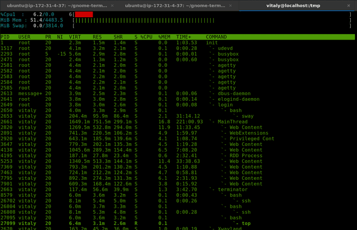Click the -15 nice value

click(61, 54)
